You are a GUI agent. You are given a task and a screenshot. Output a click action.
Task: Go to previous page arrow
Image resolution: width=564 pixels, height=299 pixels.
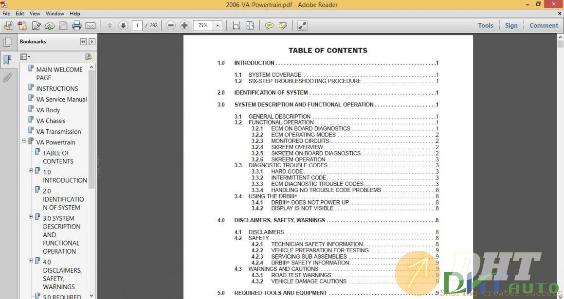[109, 25]
